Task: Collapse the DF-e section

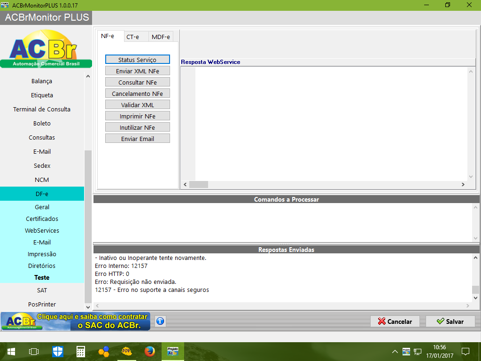Action: click(x=42, y=194)
